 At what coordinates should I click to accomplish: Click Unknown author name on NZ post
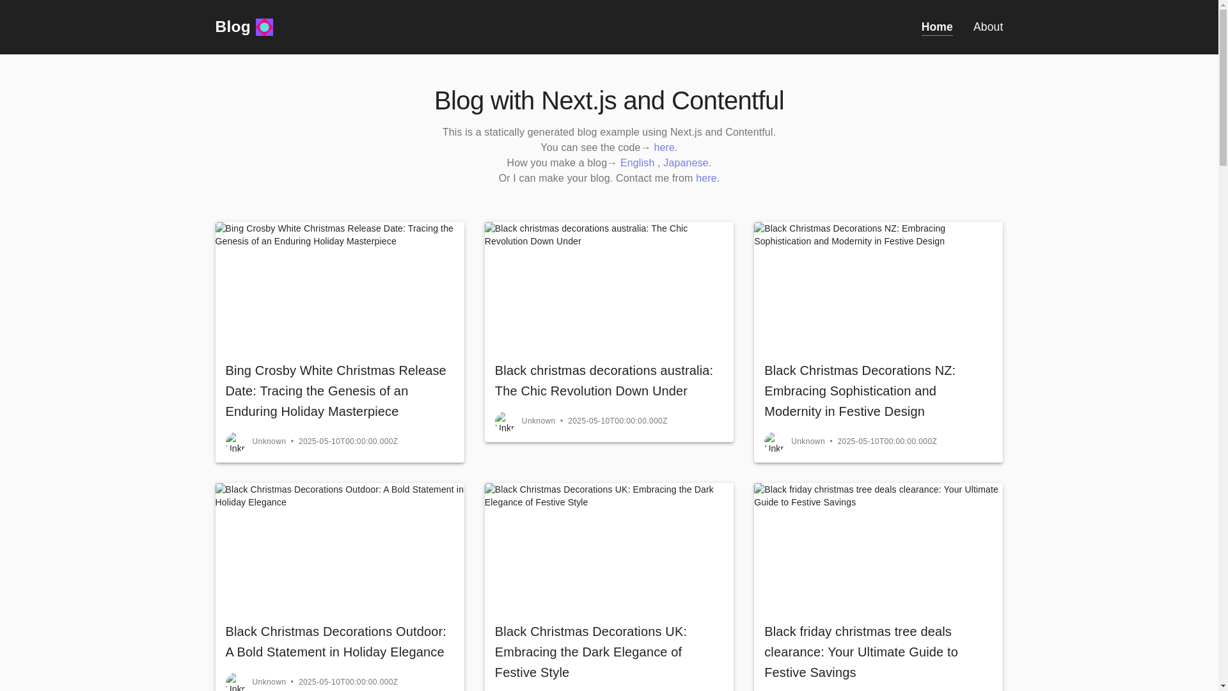click(x=808, y=441)
